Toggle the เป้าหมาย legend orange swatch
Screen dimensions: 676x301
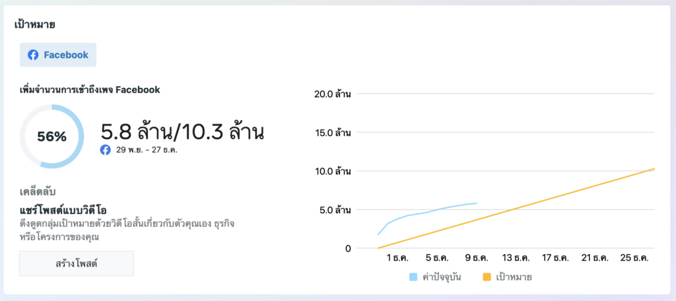coord(487,277)
